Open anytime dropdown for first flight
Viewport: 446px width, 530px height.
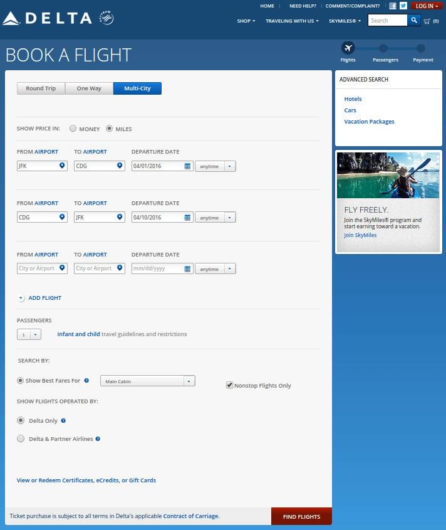[215, 166]
